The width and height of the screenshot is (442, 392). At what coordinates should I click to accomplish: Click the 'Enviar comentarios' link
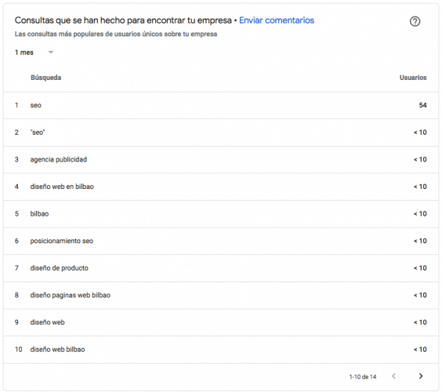(277, 20)
